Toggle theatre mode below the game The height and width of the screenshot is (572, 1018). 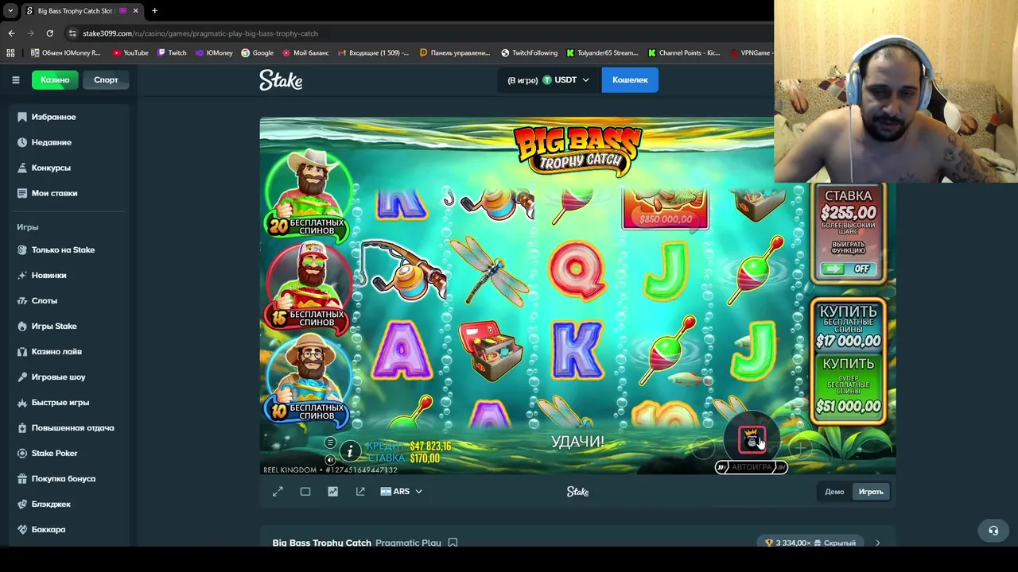[305, 492]
